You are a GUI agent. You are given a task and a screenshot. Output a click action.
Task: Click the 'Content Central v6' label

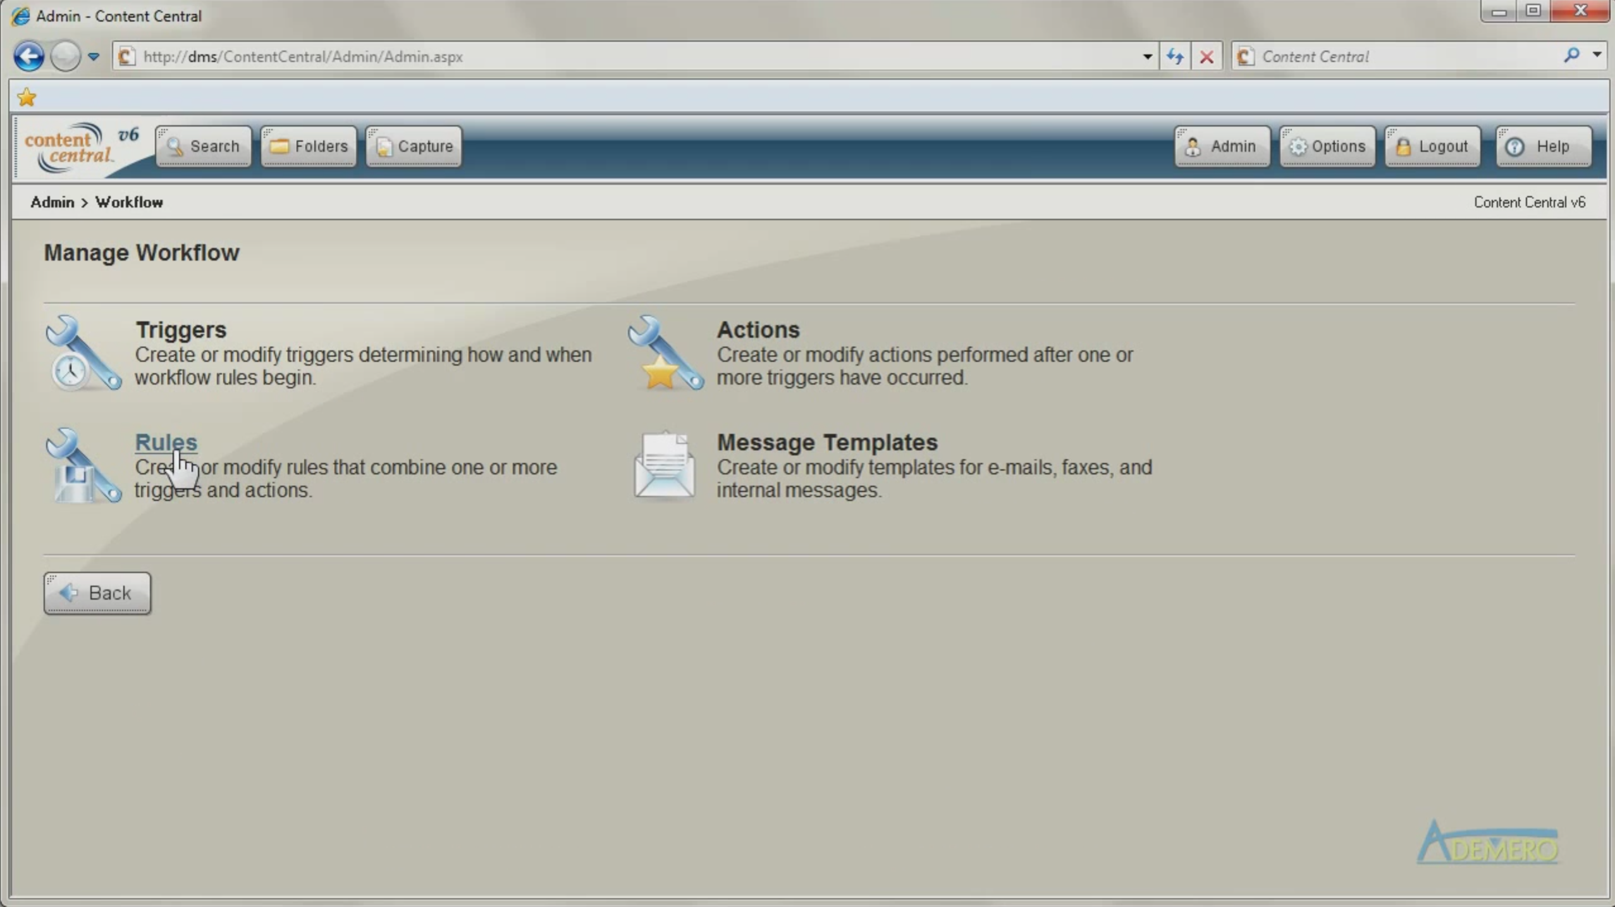[x=1530, y=202]
